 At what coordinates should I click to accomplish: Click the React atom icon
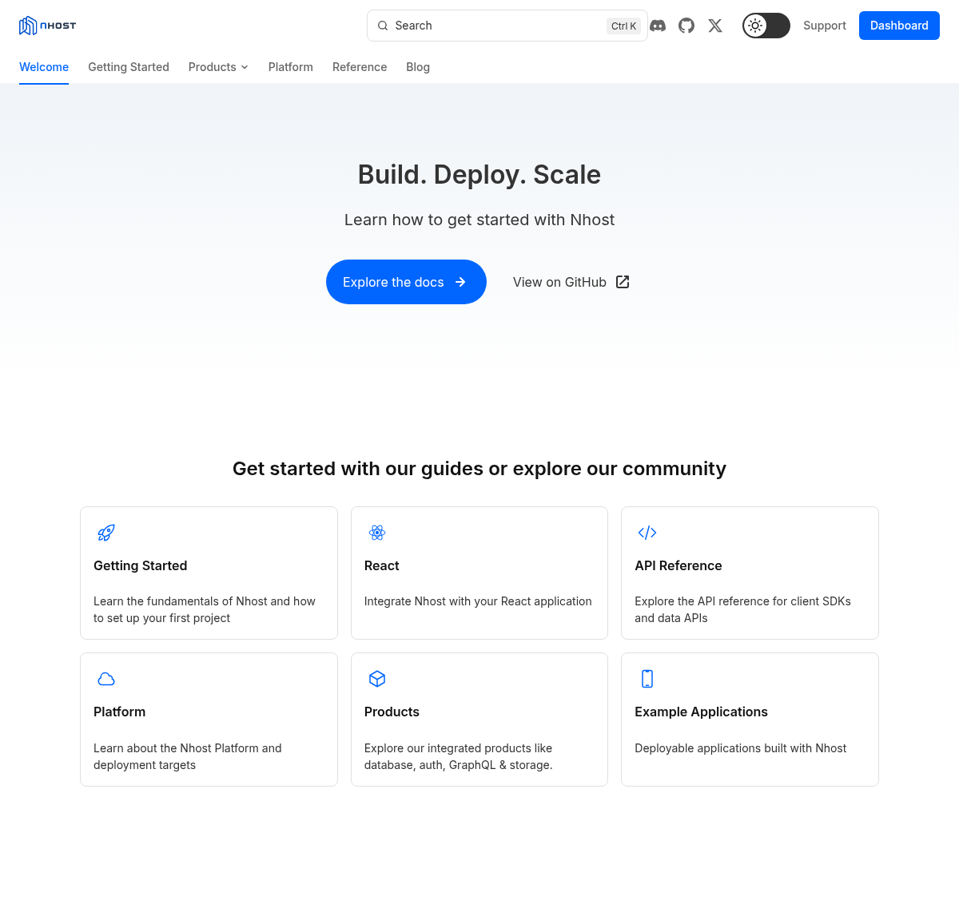click(x=377, y=533)
